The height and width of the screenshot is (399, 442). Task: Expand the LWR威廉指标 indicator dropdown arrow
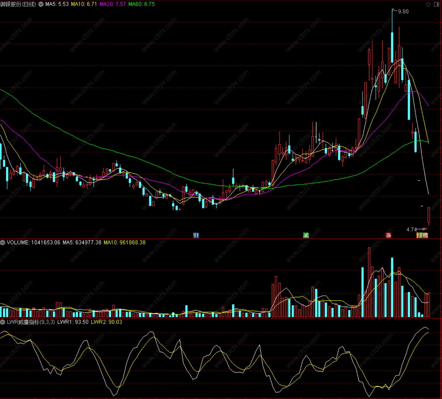click(3, 322)
